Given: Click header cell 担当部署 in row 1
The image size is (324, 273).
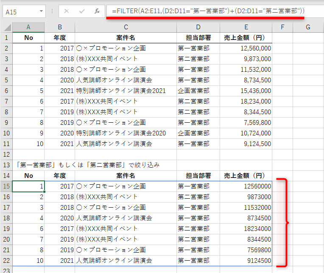Looking at the screenshot, I should tap(198, 38).
